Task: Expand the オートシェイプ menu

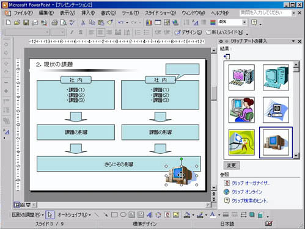Action: (x=74, y=215)
